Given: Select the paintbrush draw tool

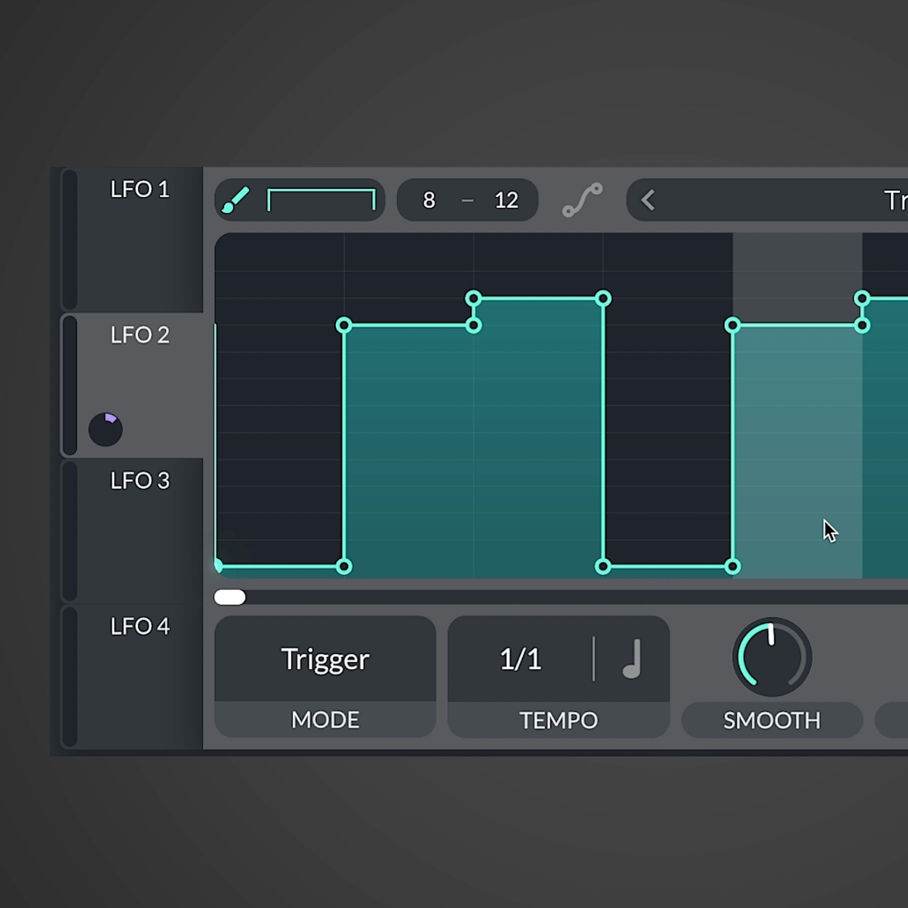Looking at the screenshot, I should point(236,200).
